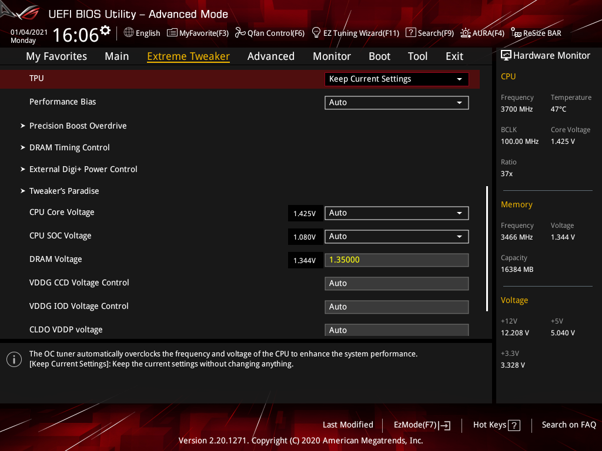Click the BCLK 100.00 MHz value
This screenshot has width=602, height=451.
[520, 141]
